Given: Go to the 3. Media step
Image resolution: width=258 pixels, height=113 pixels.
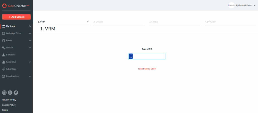Looking at the screenshot, I should coord(154,22).
